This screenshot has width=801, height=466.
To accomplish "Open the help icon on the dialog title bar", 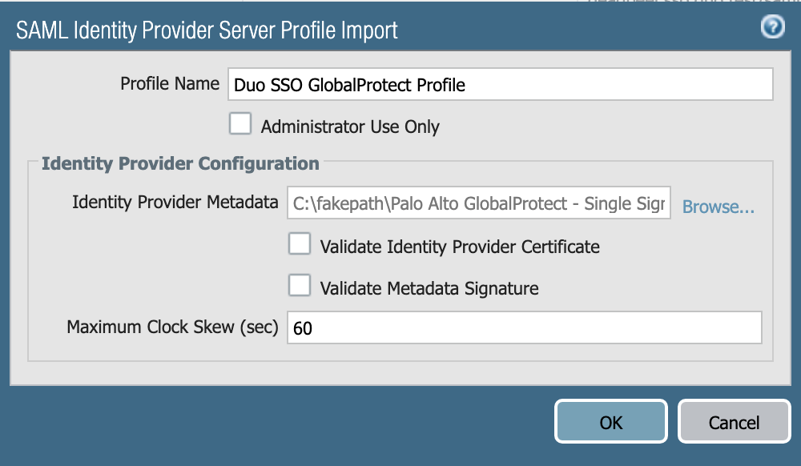I will 771,27.
